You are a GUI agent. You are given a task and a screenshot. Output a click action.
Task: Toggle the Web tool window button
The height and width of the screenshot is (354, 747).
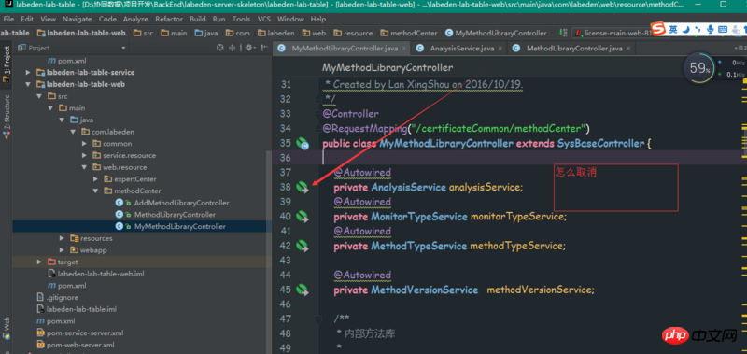tap(7, 329)
